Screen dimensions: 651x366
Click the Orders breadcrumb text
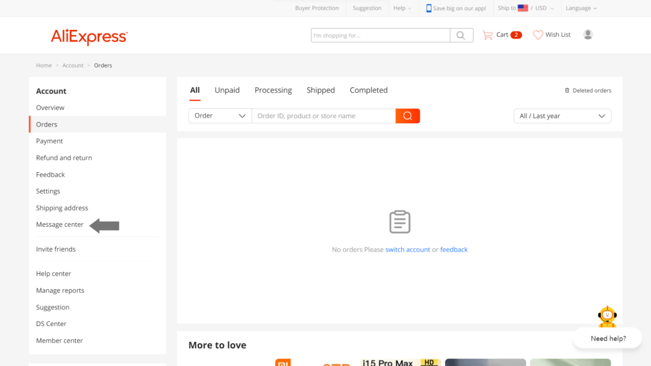[x=103, y=65]
